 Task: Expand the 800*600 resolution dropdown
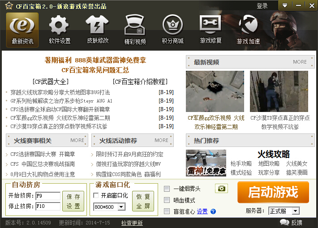(x=121, y=207)
